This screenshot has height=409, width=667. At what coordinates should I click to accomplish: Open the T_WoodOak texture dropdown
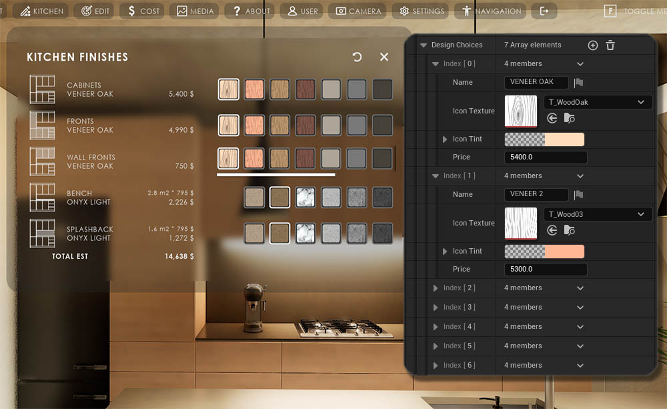(598, 102)
